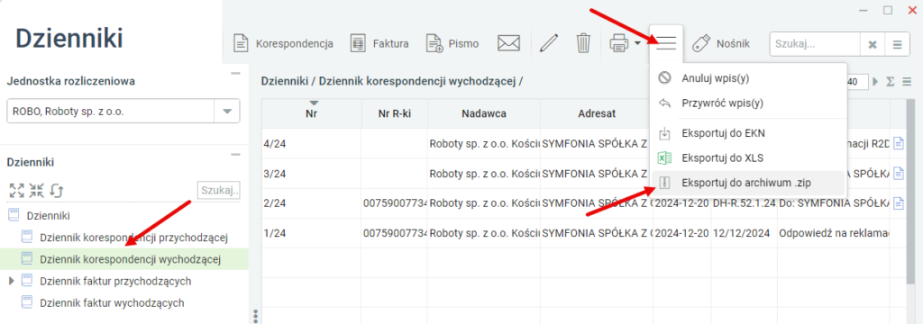Click the printer icon

click(x=618, y=43)
